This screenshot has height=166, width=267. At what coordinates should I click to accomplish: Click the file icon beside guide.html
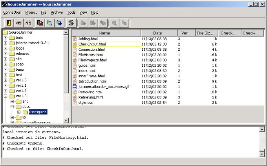click(75, 65)
